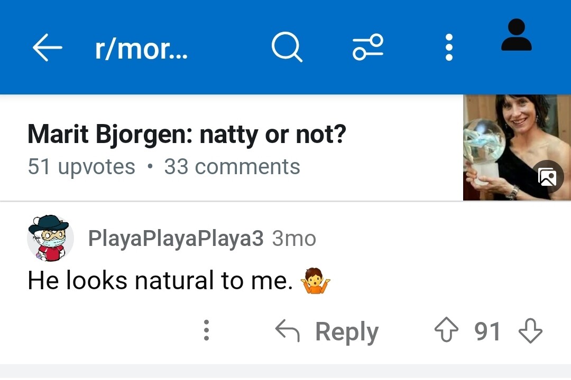Select the 51 upvotes count
571x380 pixels.
point(81,167)
